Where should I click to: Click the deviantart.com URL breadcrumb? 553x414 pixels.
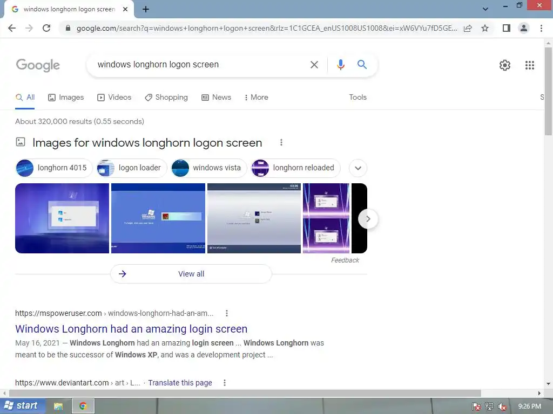pos(78,383)
